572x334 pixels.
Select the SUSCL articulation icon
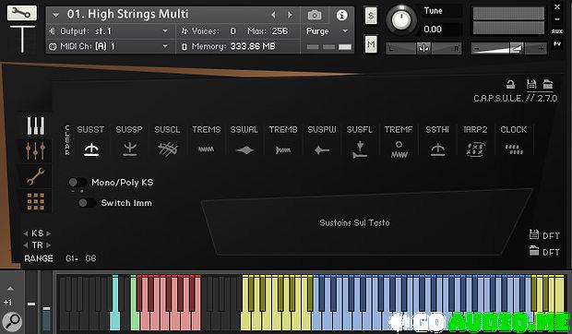coord(168,149)
